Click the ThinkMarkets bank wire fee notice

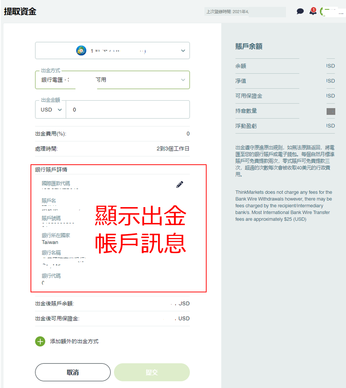tap(284, 206)
